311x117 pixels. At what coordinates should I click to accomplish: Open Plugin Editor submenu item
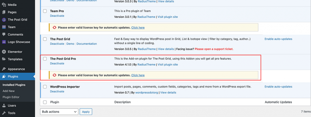click(11, 97)
